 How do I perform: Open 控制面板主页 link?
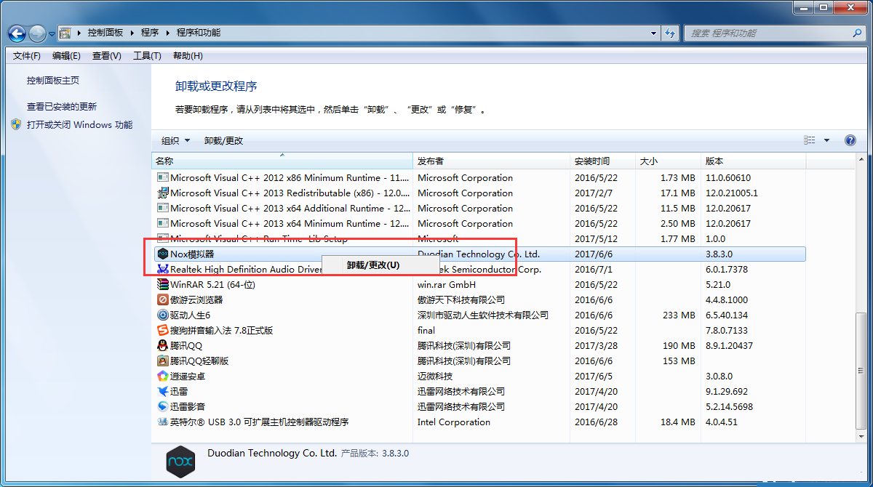point(53,81)
